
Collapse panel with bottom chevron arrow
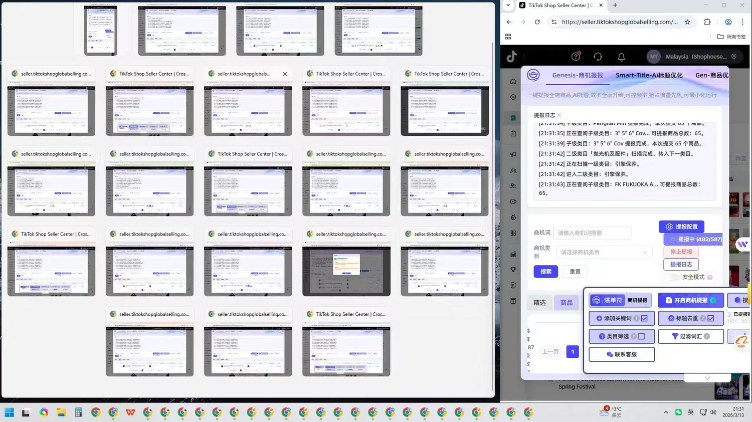[x=707, y=378]
